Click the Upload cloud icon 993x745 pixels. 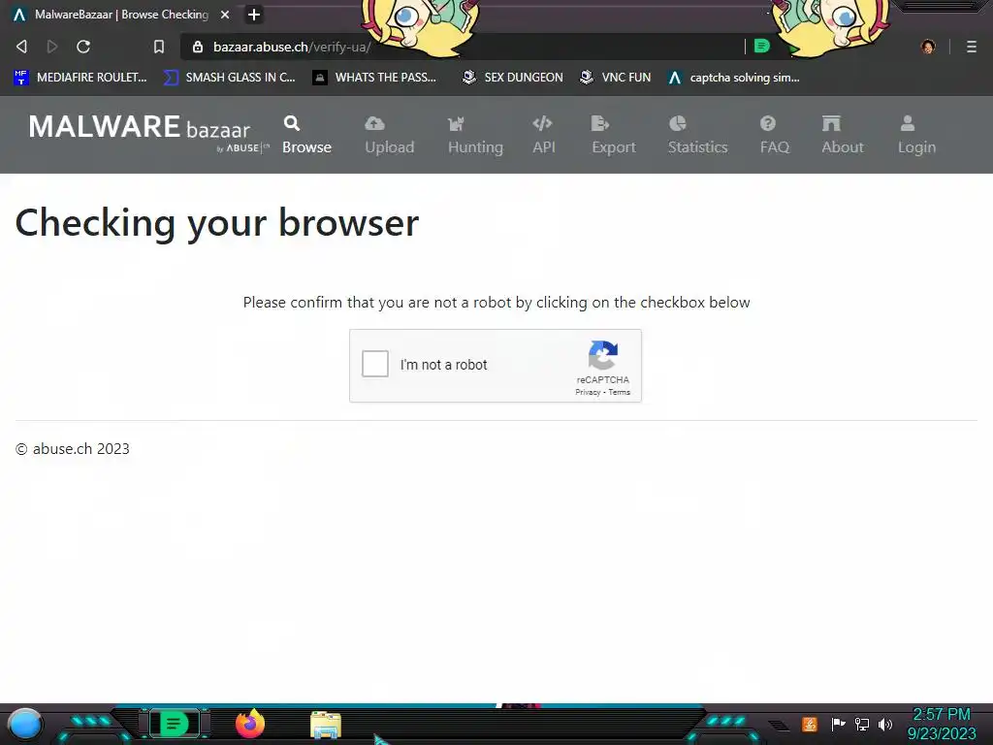[375, 123]
